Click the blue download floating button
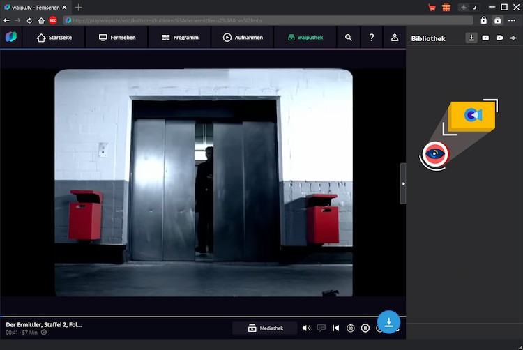This screenshot has height=350, width=523. point(388,322)
